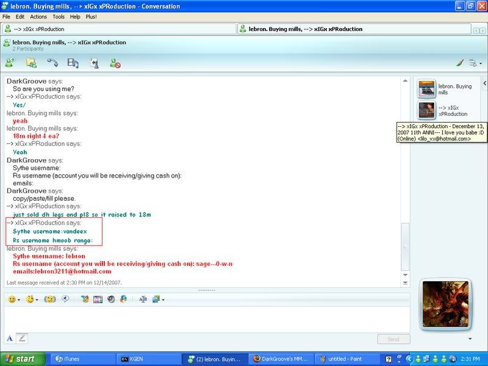Click the Windows start button
Viewport: 488px width, 366px height.
23,359
